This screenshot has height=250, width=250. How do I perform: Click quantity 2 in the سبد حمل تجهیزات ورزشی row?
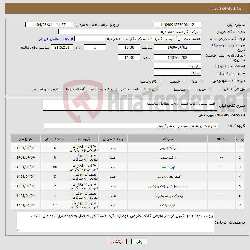[55, 186]
